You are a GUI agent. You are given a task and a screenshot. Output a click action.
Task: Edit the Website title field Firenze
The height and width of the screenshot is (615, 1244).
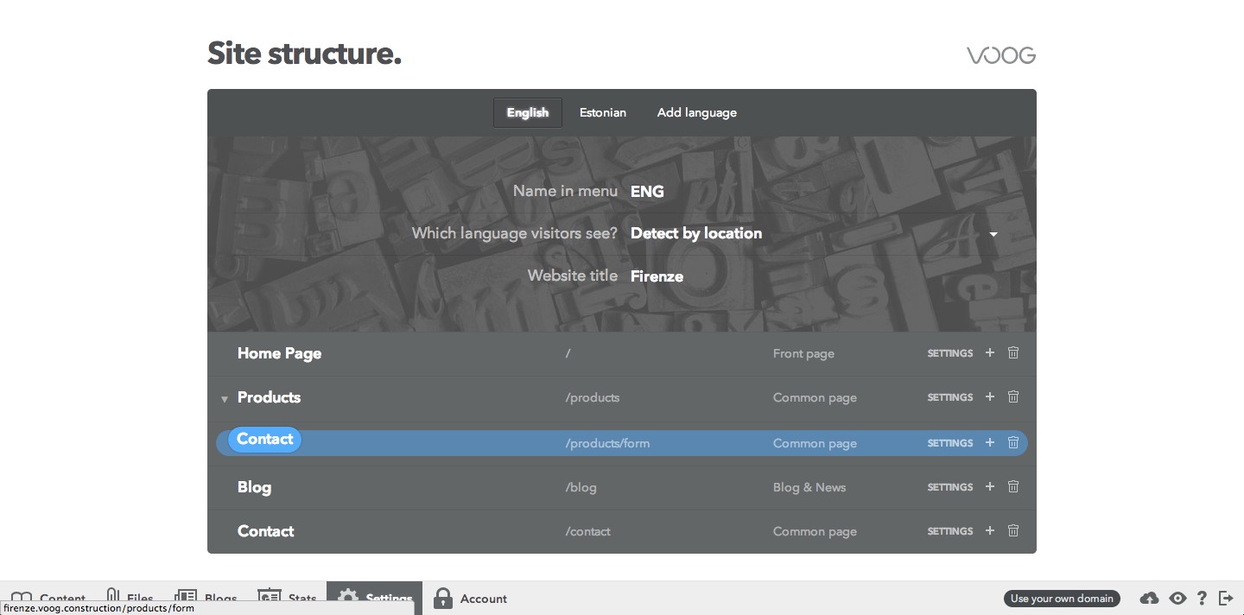pos(657,276)
